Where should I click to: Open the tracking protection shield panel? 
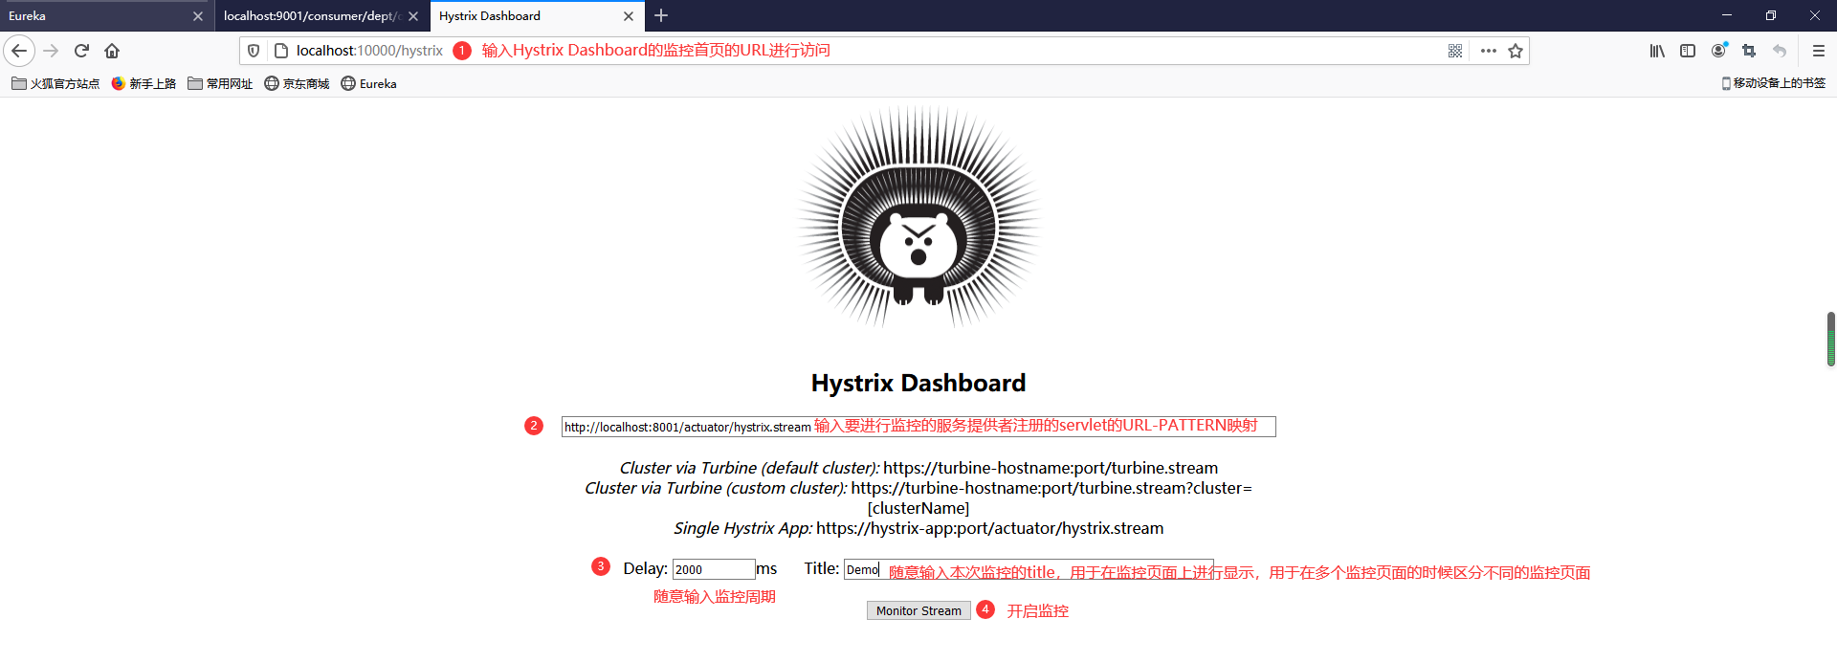(x=254, y=51)
